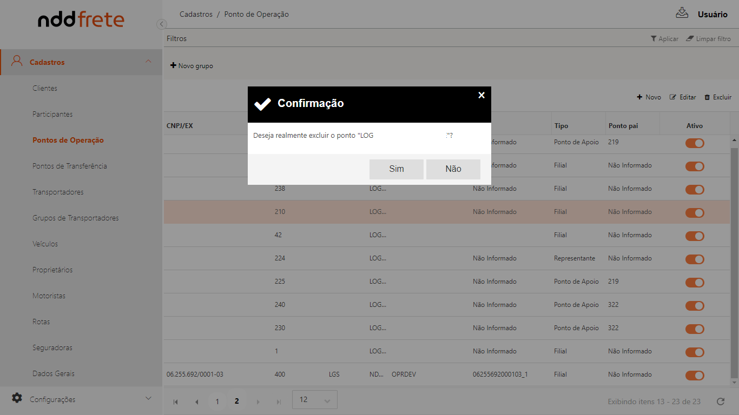Screen dimensions: 739x415
Task: Click the download icon beside Usuário
Action: tap(682, 13)
